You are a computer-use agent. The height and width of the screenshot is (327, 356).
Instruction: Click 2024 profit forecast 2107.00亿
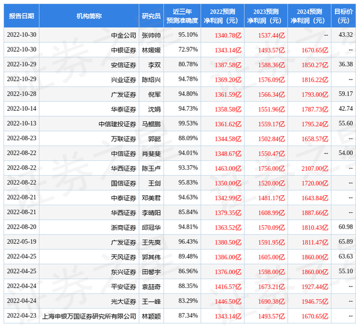pos(315,169)
